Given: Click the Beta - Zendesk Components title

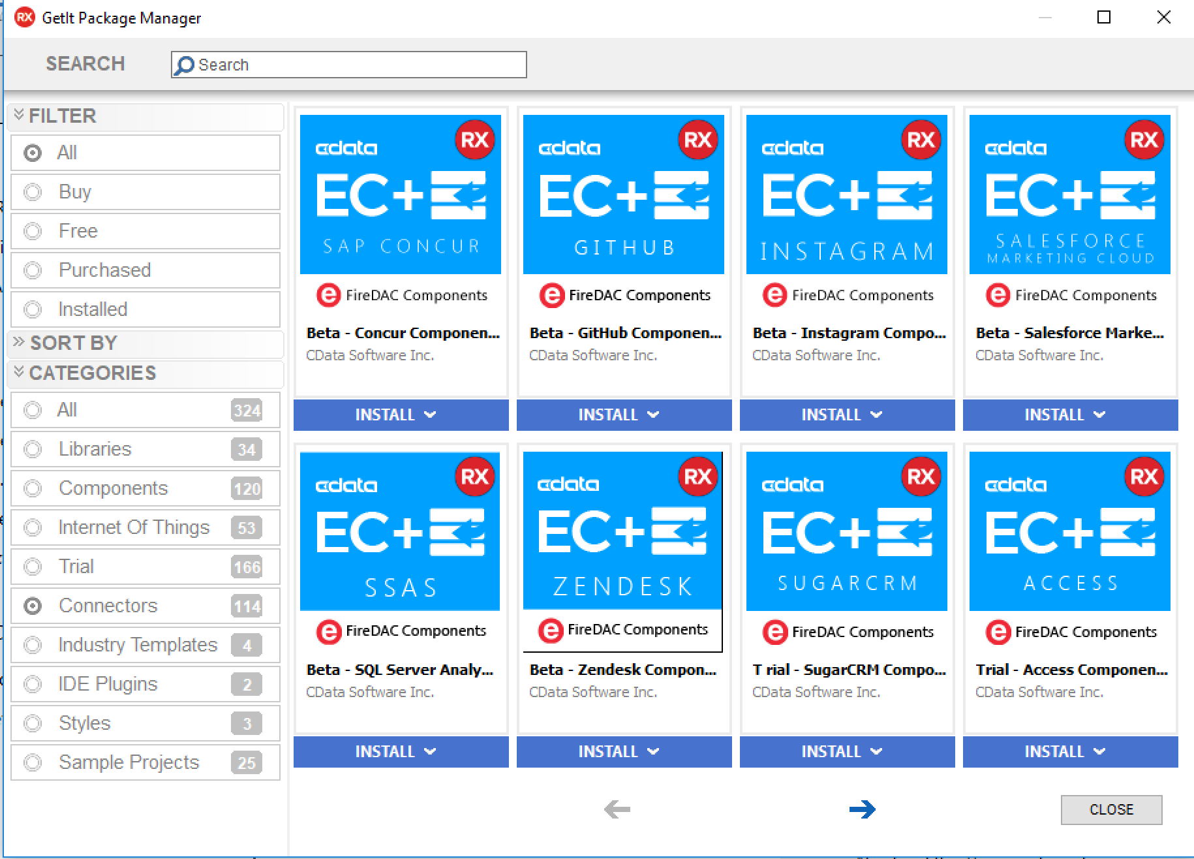Looking at the screenshot, I should 623,670.
